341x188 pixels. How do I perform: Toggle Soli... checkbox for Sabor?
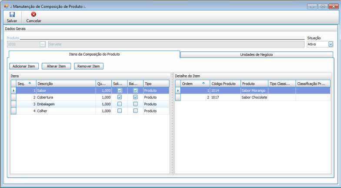click(120, 91)
